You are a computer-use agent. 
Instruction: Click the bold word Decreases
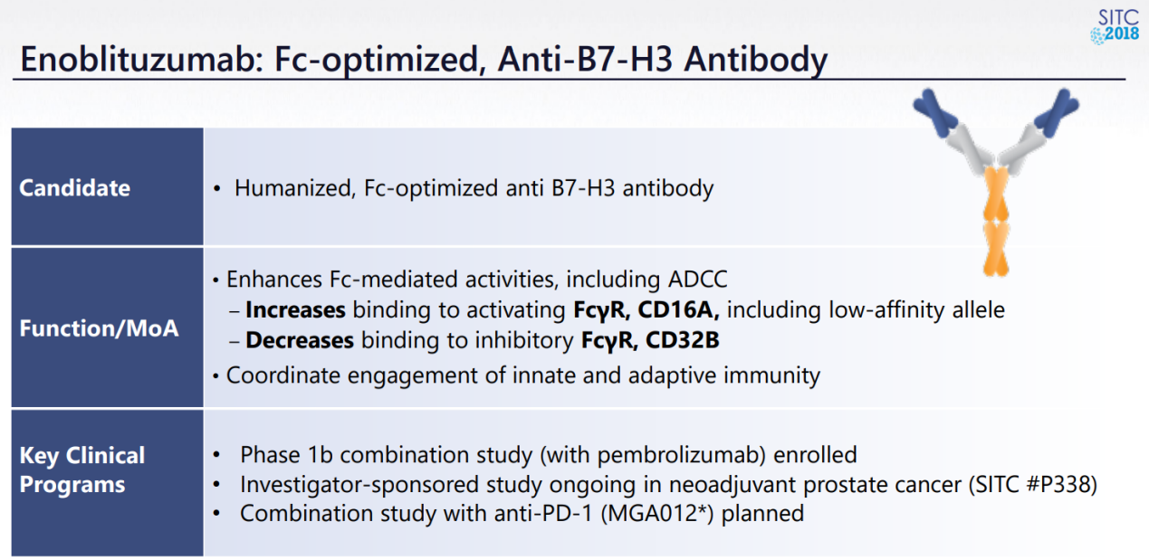pos(300,342)
